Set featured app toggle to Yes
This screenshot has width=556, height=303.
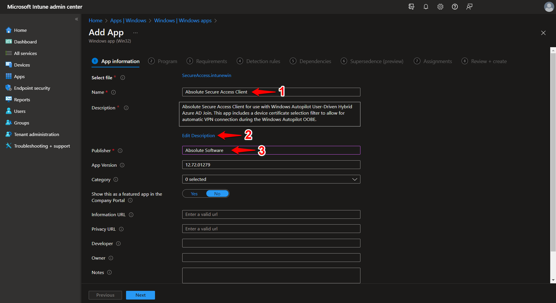click(x=194, y=193)
